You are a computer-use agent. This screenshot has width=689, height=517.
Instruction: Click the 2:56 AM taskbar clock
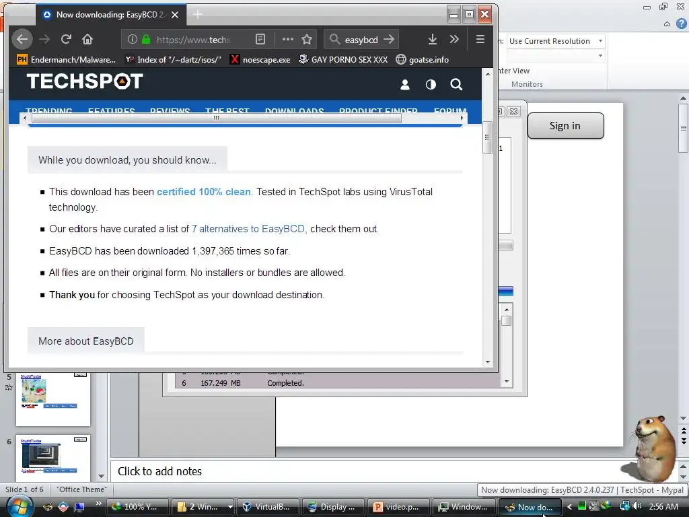point(663,507)
